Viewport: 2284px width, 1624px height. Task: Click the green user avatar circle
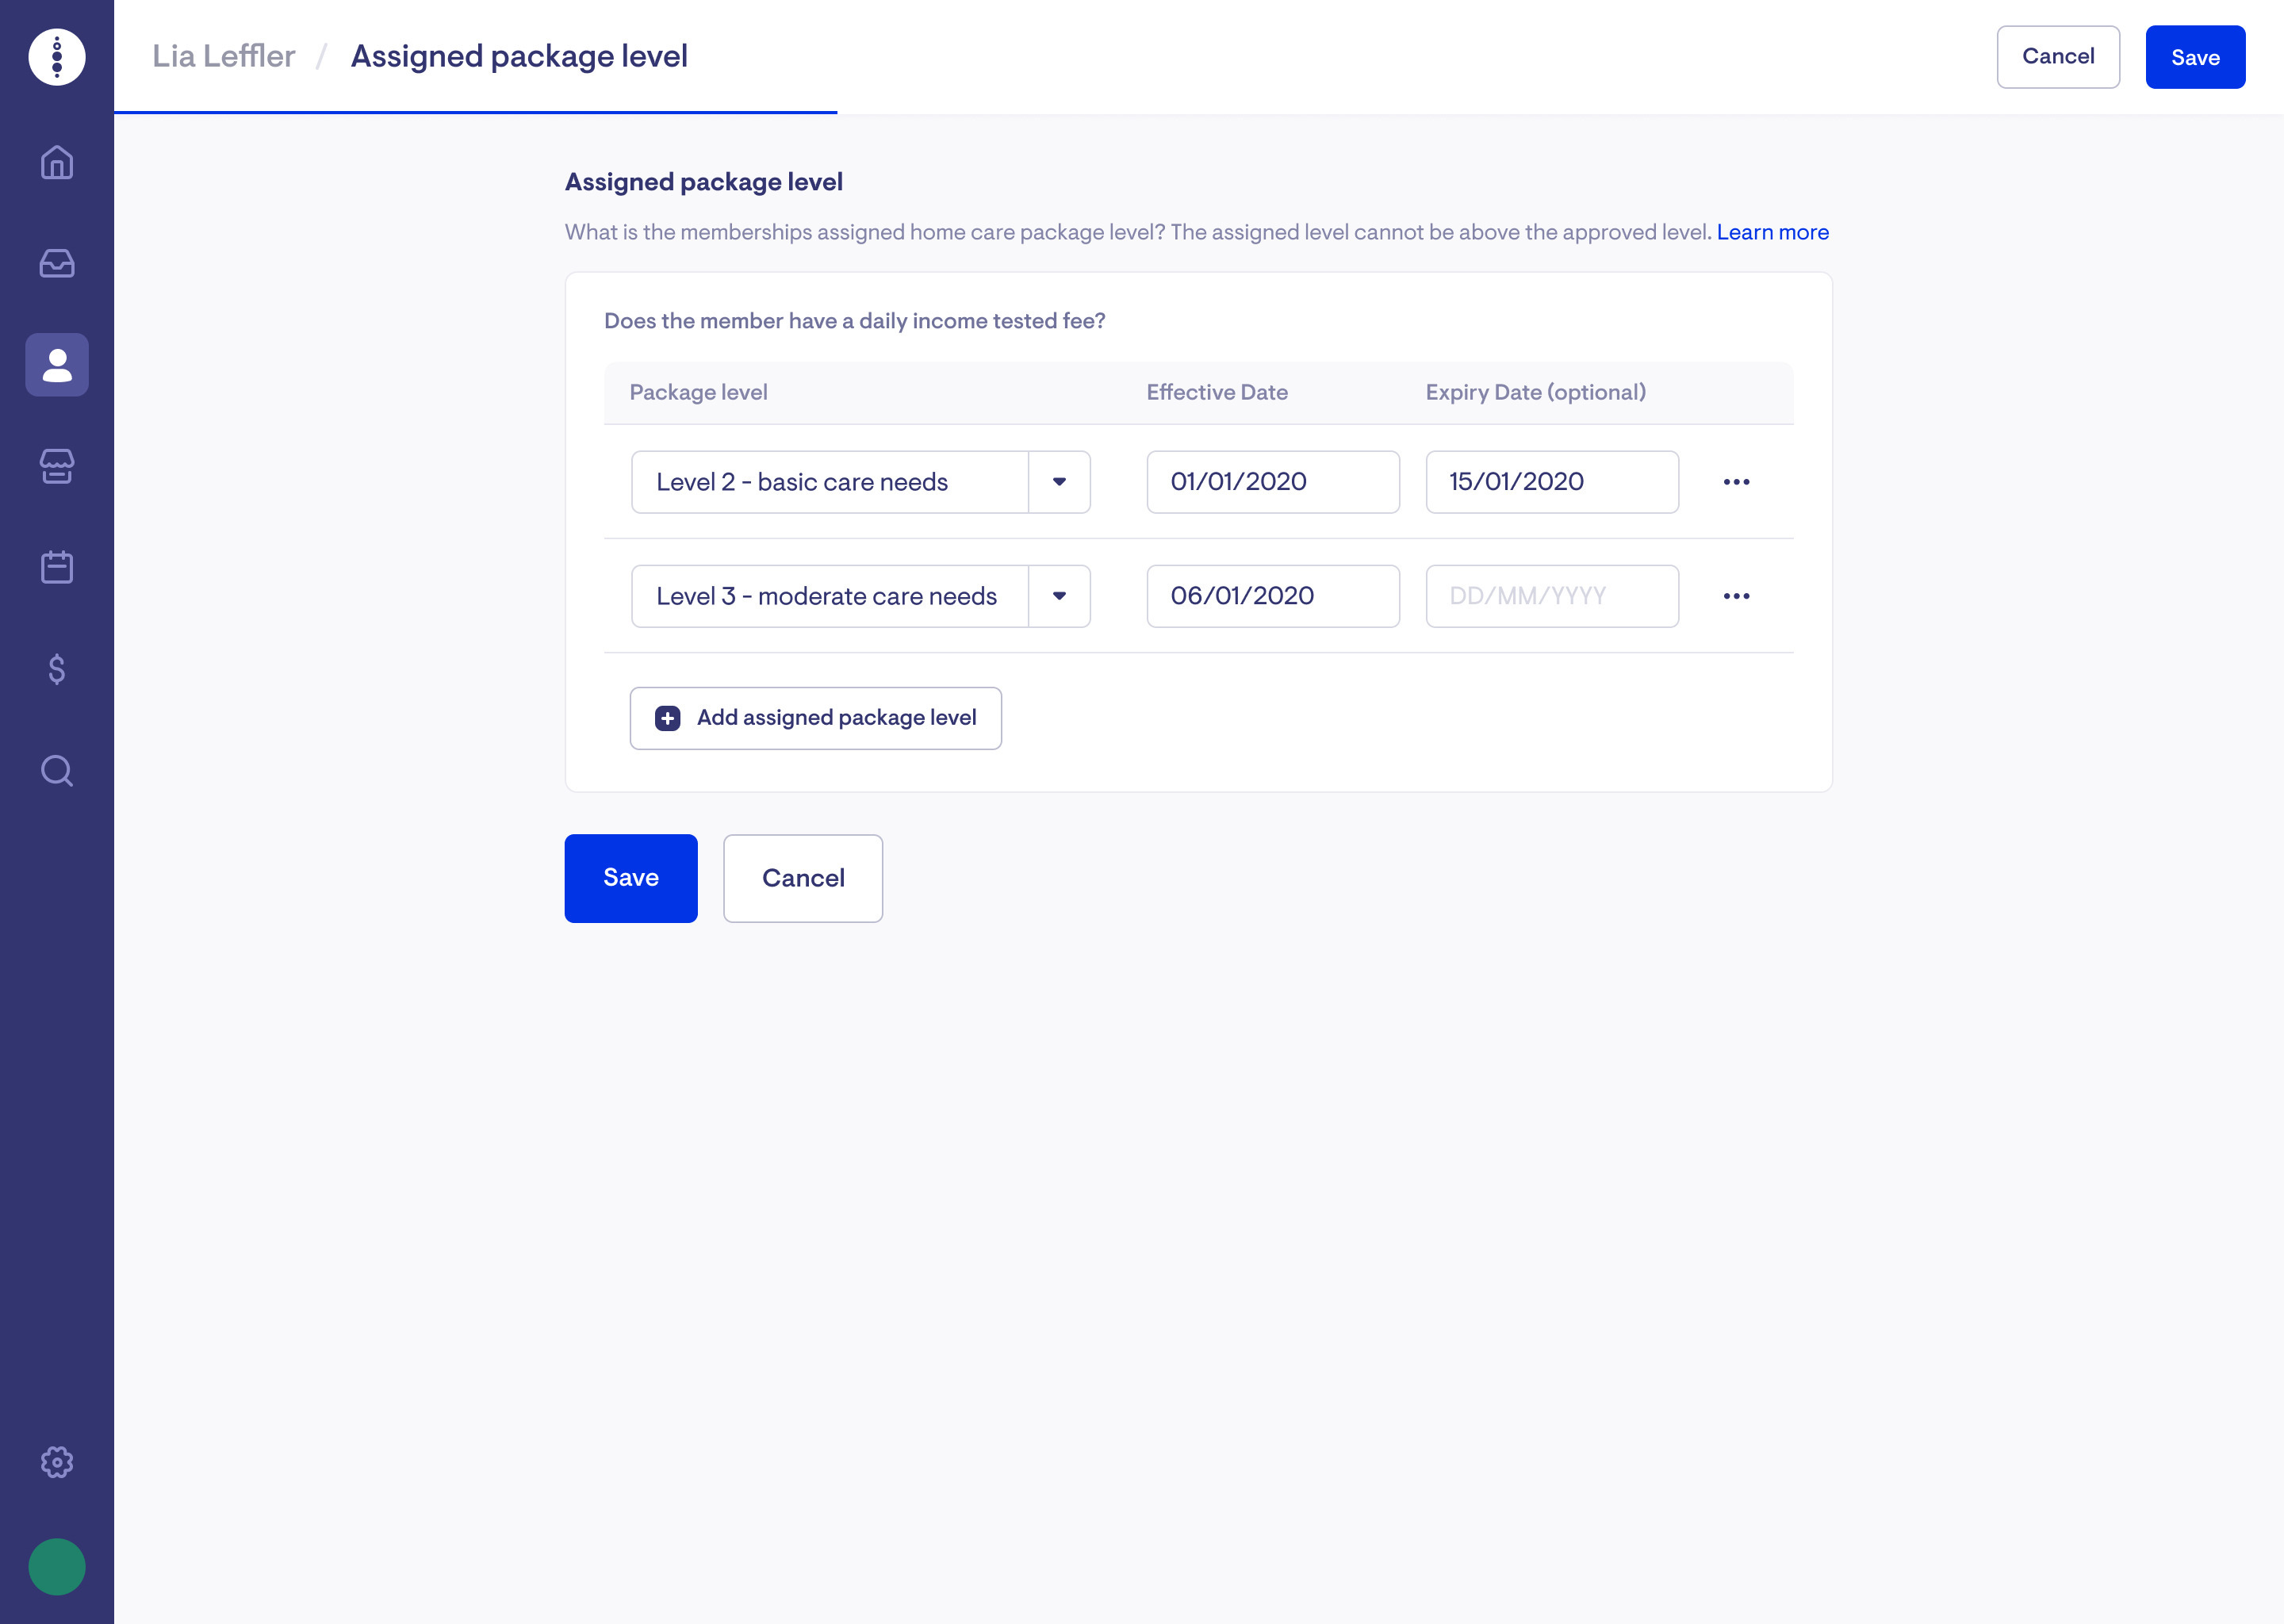[x=57, y=1566]
